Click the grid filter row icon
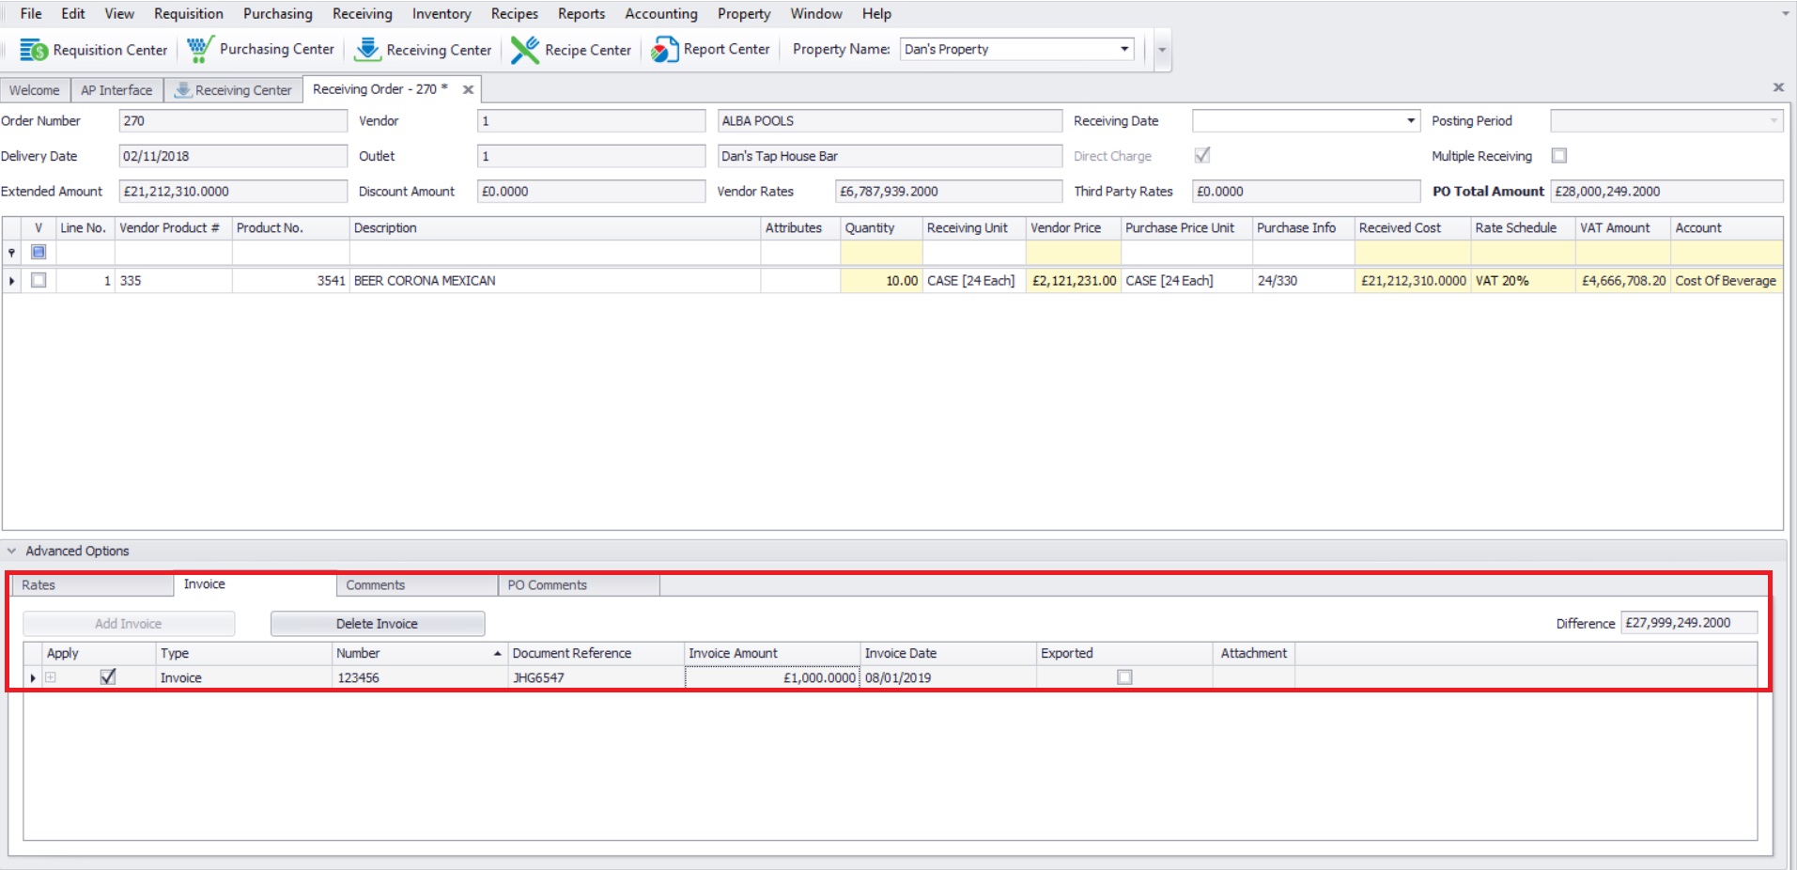 11,253
